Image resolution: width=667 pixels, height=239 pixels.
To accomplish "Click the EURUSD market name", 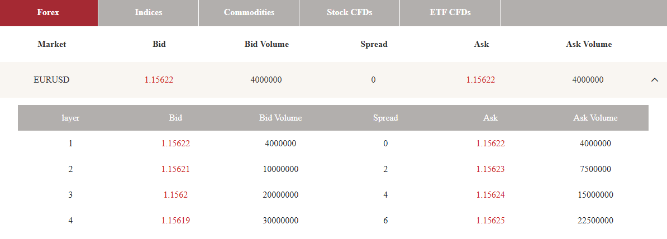I will (x=51, y=79).
